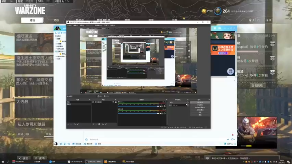Adjust first mixer channel volume slider
This screenshot has height=164, width=292.
[x=139, y=106]
